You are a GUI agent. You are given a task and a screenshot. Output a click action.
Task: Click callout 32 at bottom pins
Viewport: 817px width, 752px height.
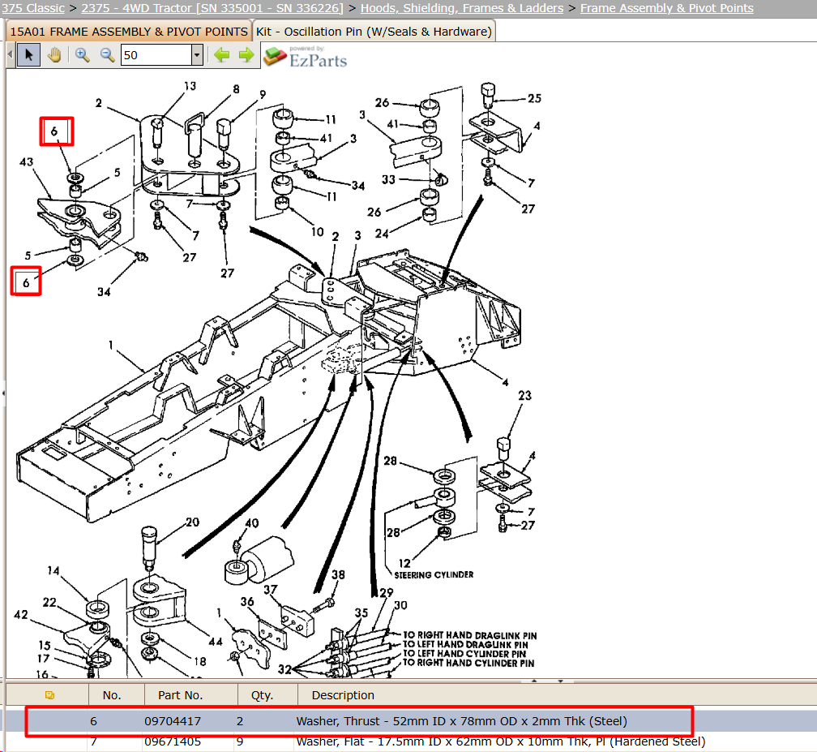(x=284, y=669)
